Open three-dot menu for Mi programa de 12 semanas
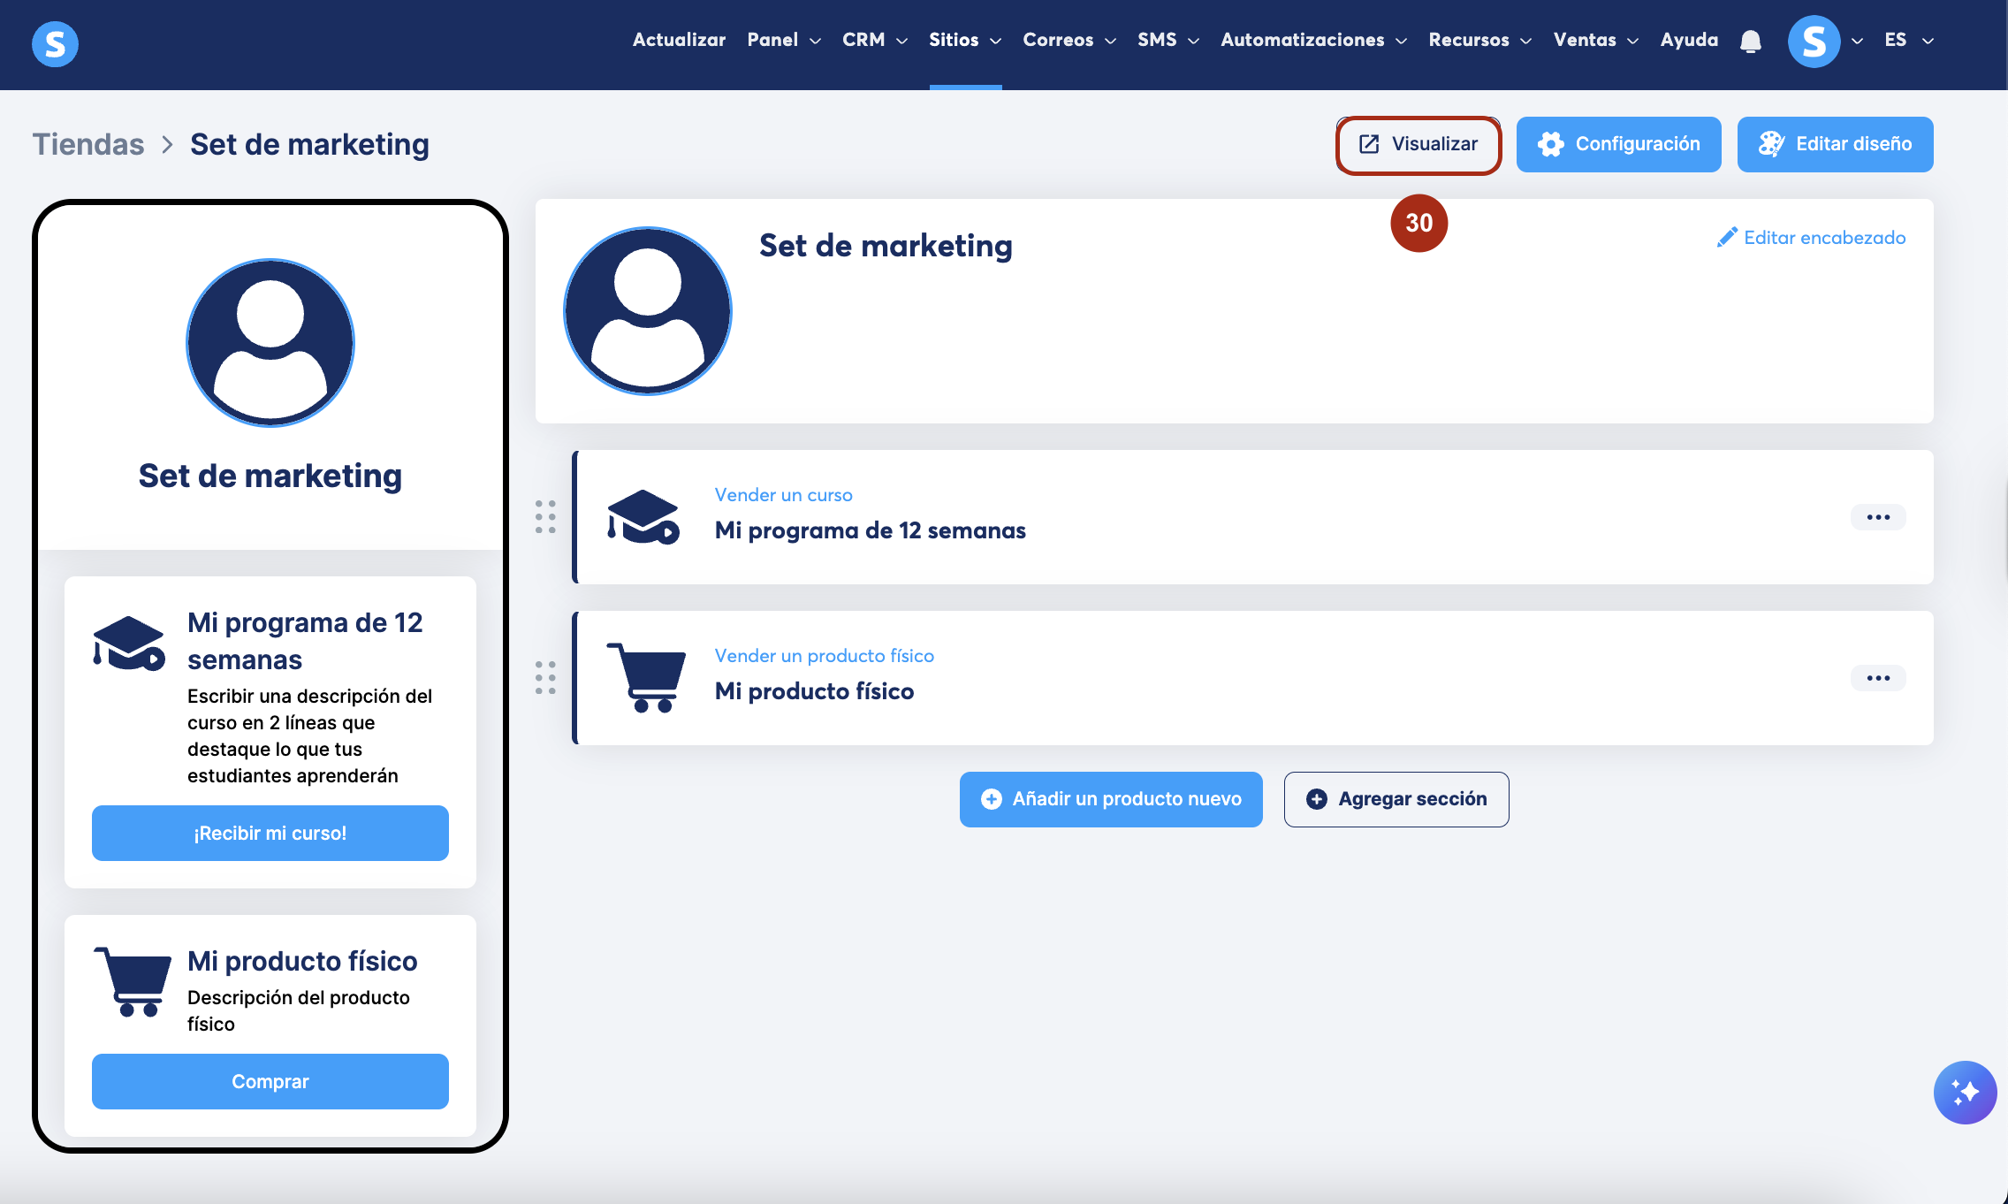2008x1204 pixels. [x=1878, y=517]
